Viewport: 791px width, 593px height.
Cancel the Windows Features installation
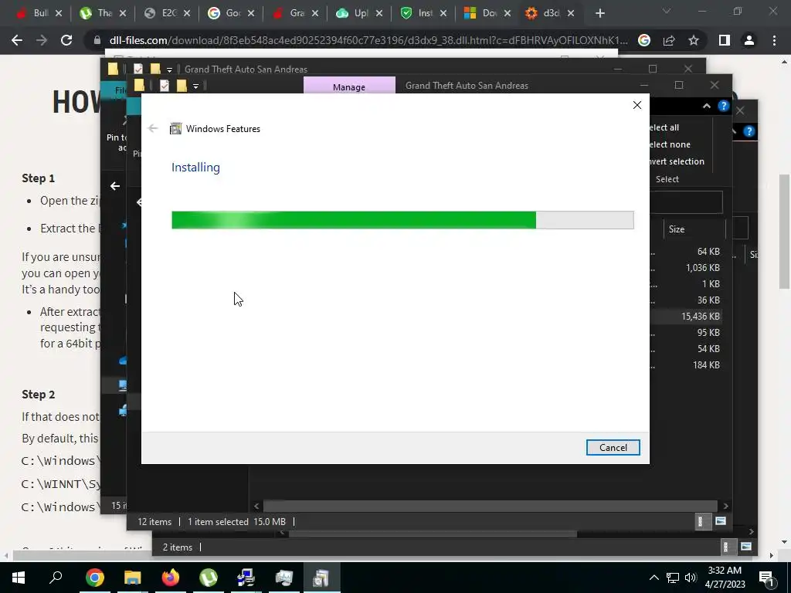tap(613, 447)
